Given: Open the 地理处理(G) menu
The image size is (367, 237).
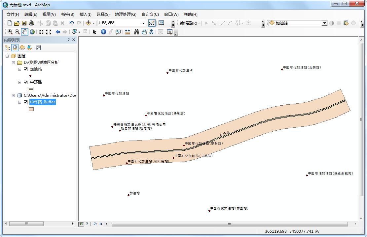Looking at the screenshot, I should [126, 14].
